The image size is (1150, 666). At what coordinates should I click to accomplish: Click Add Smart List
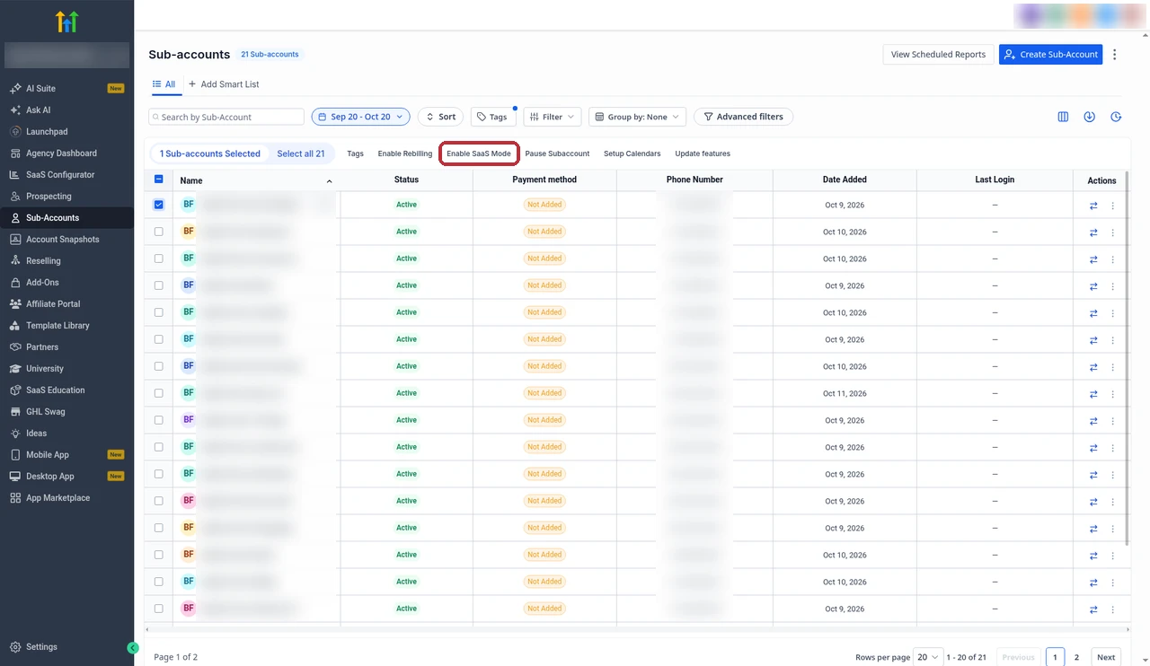click(224, 84)
